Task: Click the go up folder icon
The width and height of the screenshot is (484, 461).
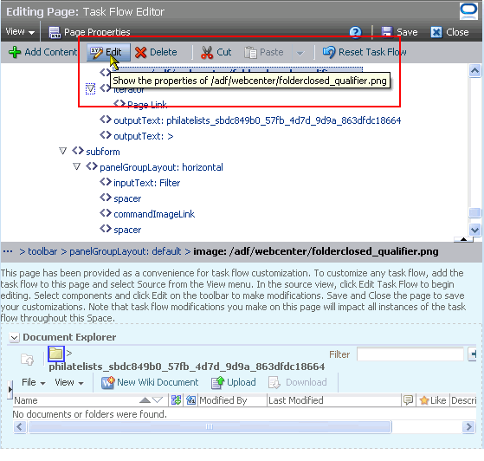Action: pos(27,360)
